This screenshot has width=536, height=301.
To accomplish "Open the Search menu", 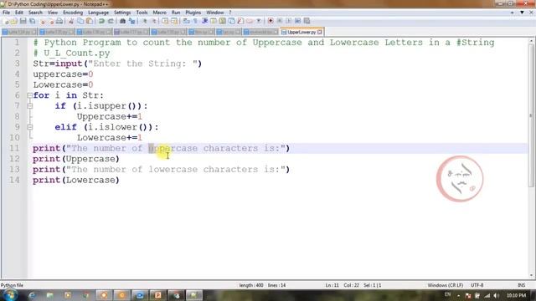I will 35,13.
